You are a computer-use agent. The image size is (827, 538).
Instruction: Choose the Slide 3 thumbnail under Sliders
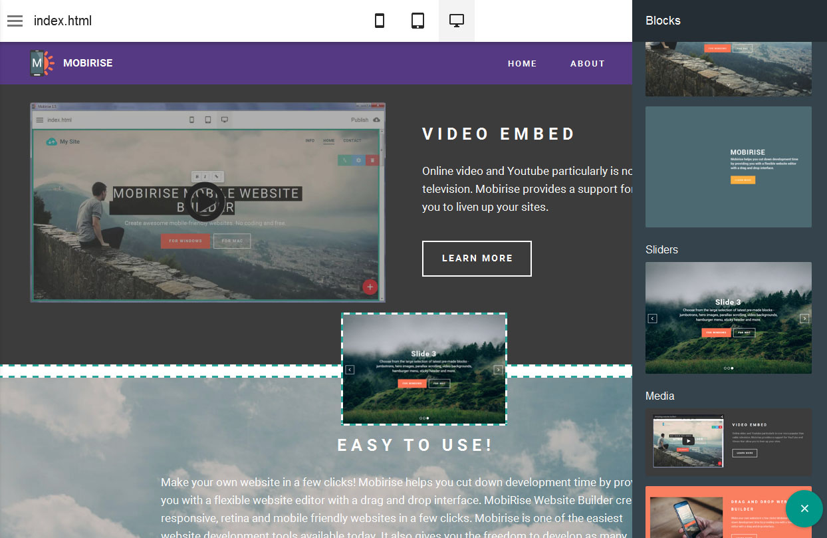click(x=729, y=318)
